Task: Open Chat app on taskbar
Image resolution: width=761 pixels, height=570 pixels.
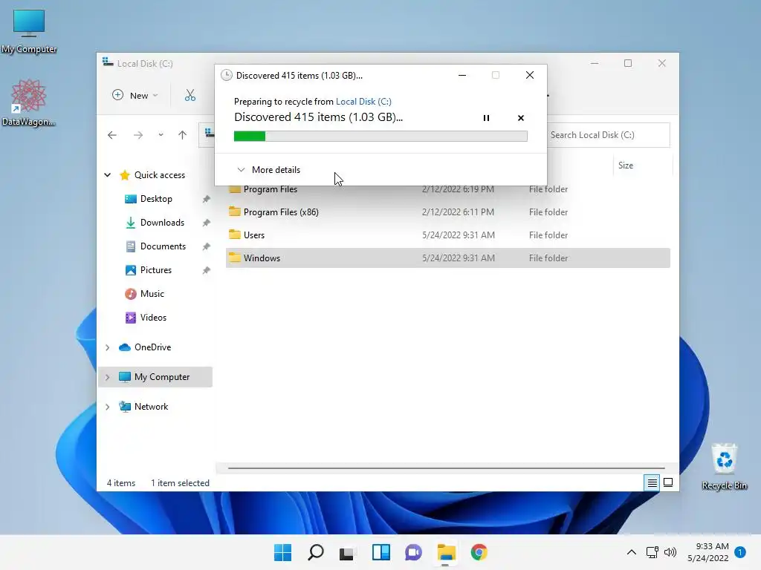Action: tap(413, 552)
